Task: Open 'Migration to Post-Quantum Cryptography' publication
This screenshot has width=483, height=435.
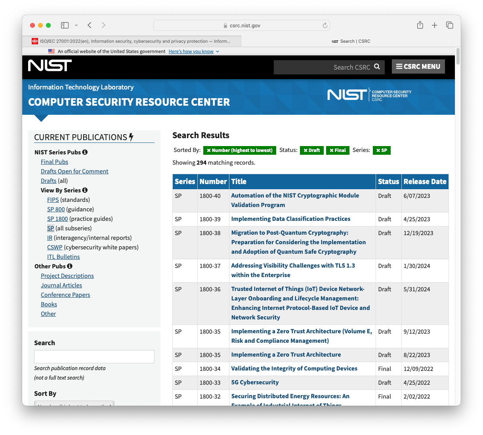Action: [x=298, y=242]
